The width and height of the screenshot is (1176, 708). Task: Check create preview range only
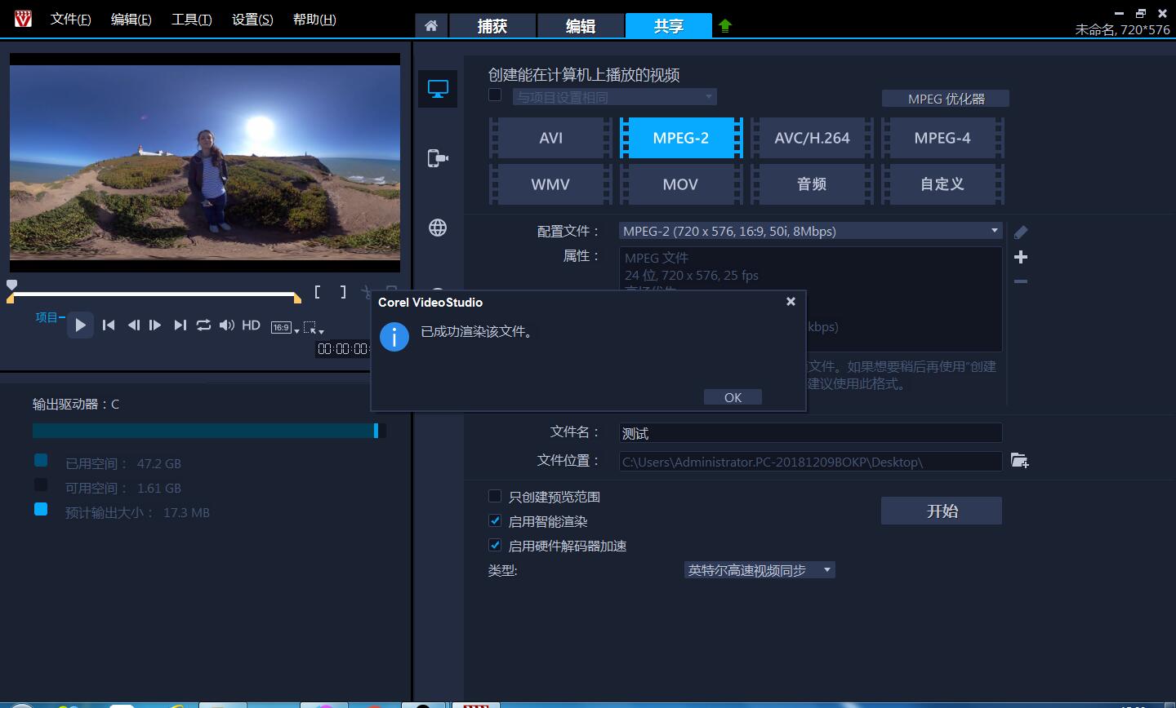[x=495, y=496]
